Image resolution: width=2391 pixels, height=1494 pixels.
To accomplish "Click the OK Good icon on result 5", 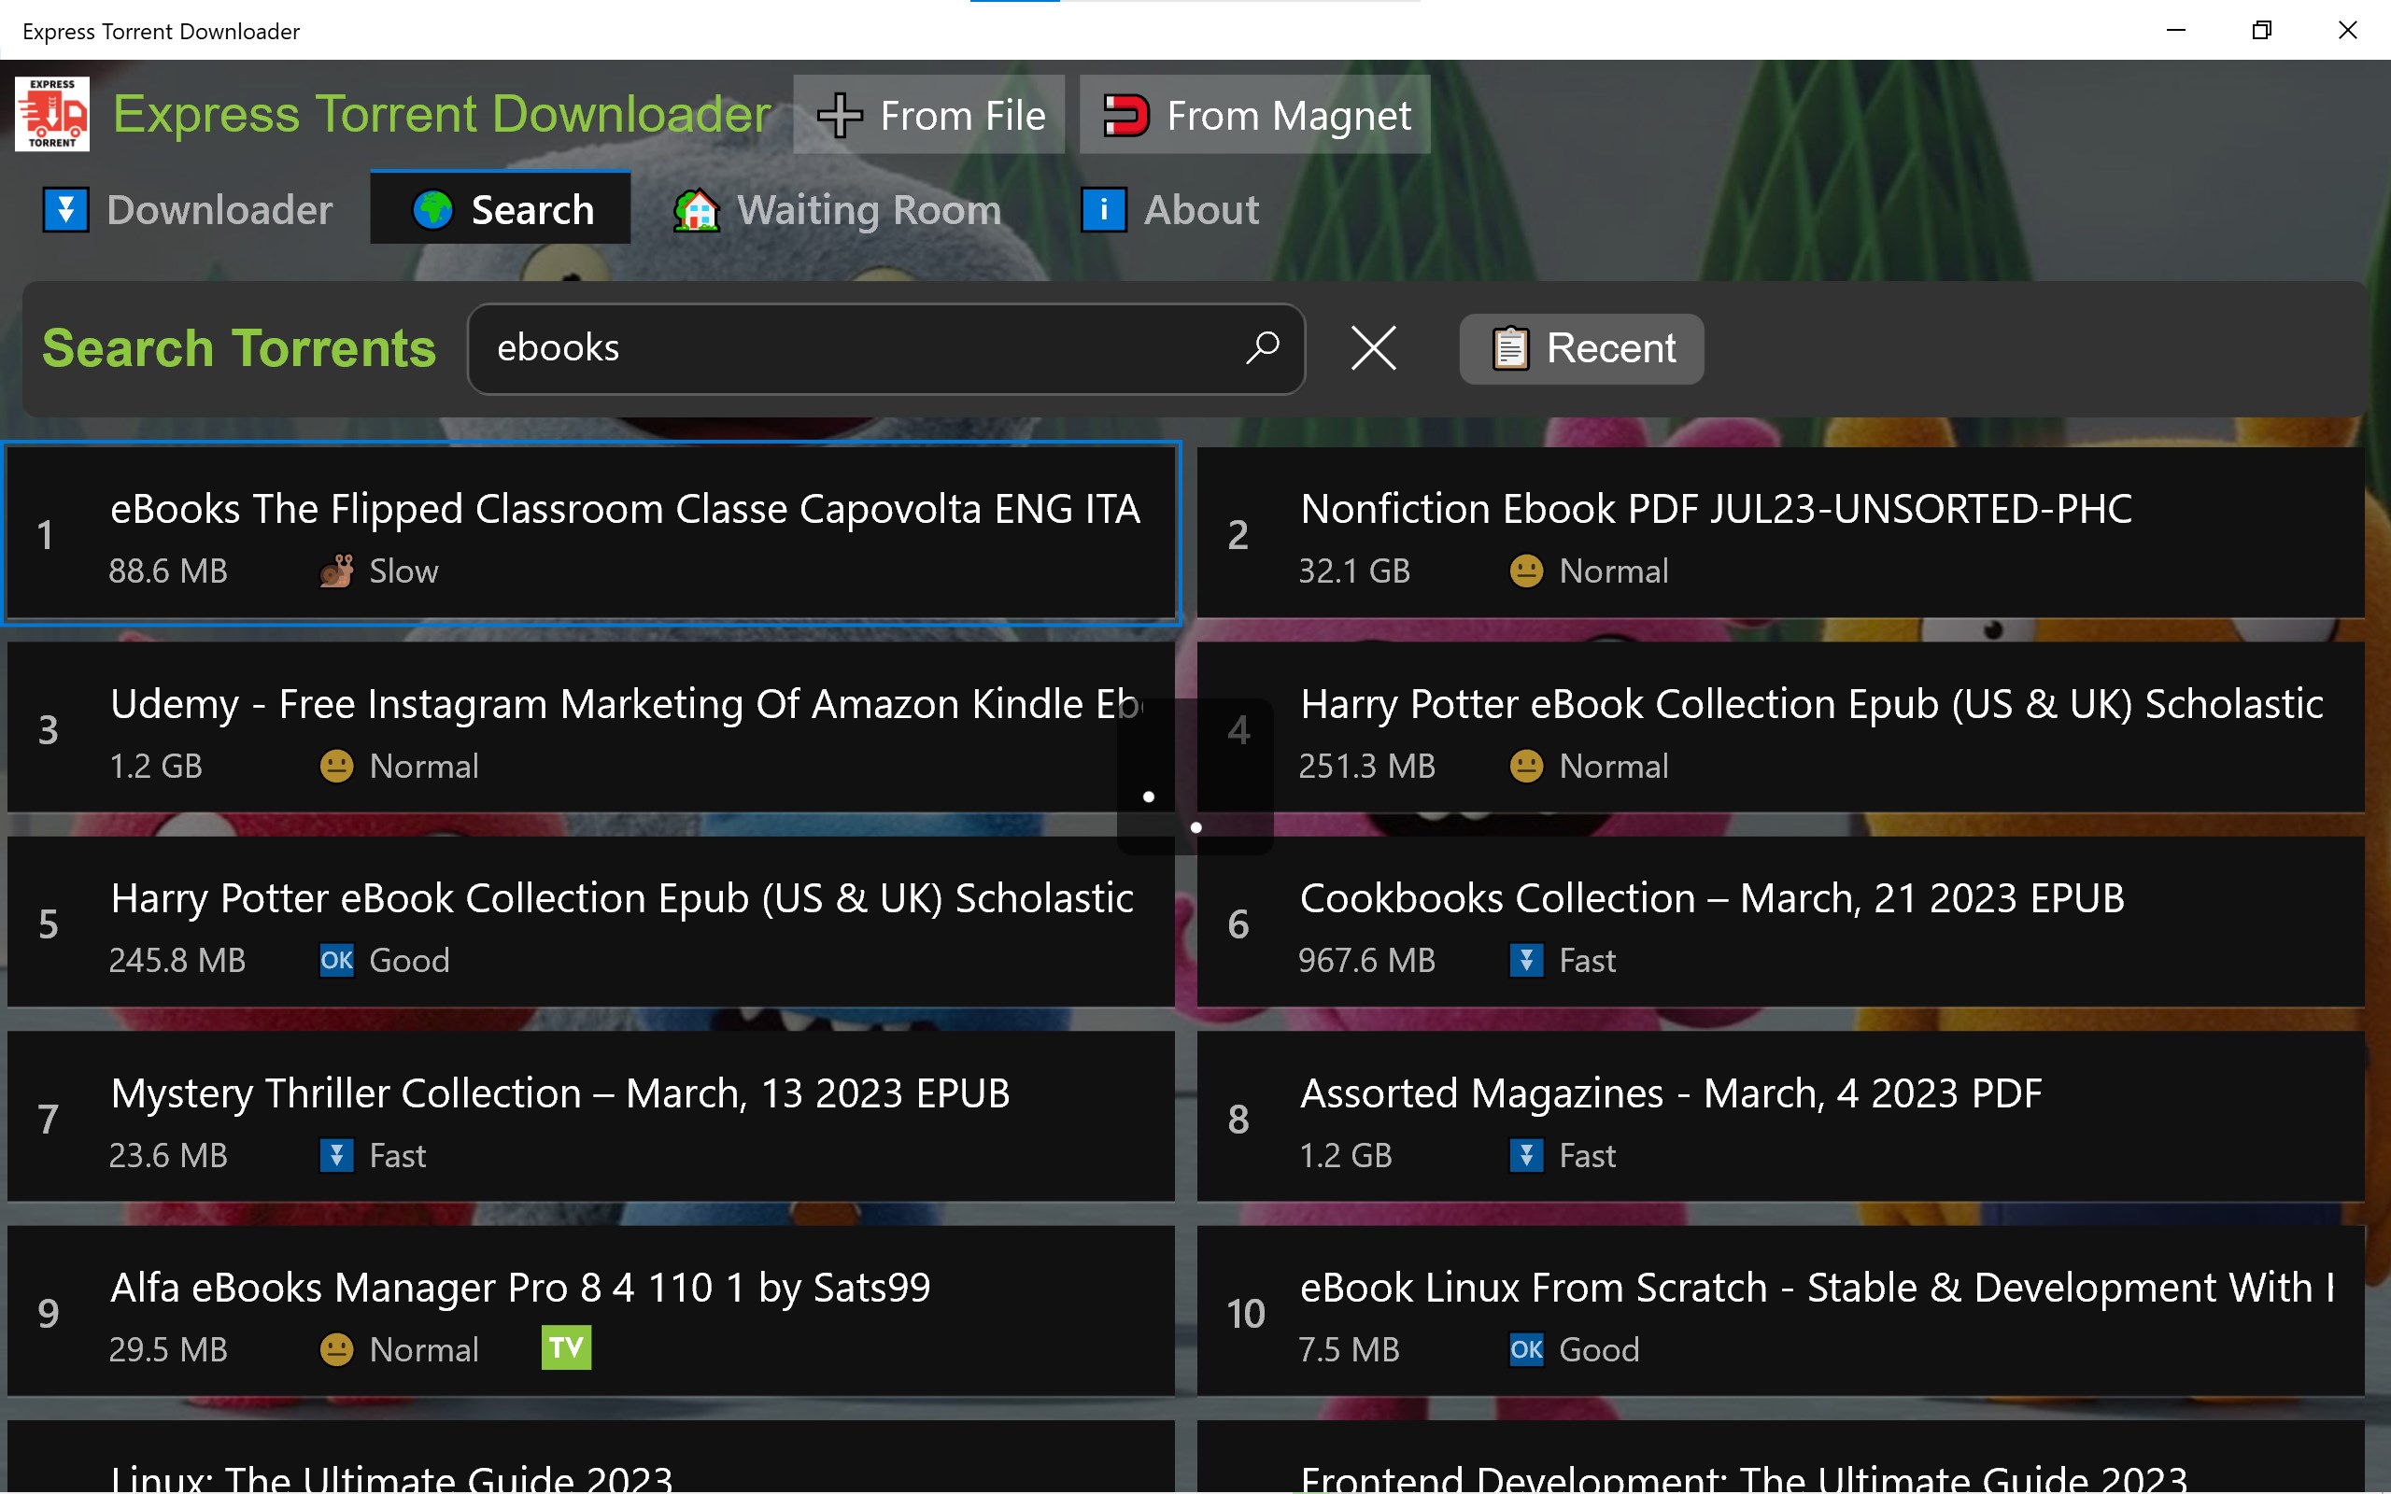I will (x=336, y=961).
